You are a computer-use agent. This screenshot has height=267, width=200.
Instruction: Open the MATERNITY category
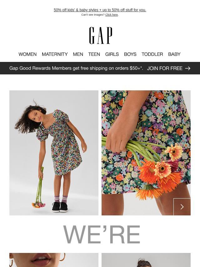coord(55,54)
